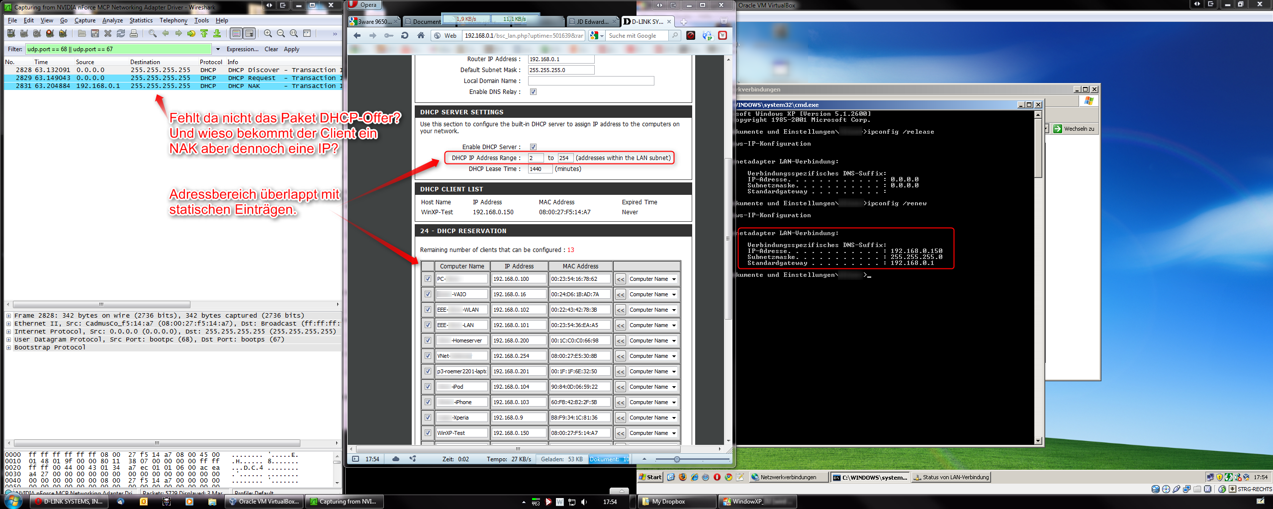1273x509 pixels.
Task: Show more Wireshark toolbar items chevron
Action: (335, 34)
